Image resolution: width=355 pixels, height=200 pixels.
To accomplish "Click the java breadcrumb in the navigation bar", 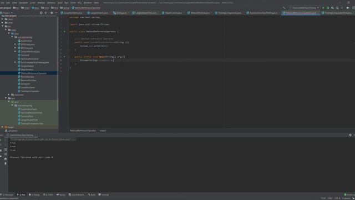I will [35, 8].
